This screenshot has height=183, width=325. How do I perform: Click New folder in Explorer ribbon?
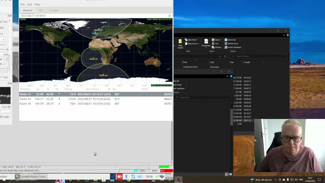tap(180, 43)
